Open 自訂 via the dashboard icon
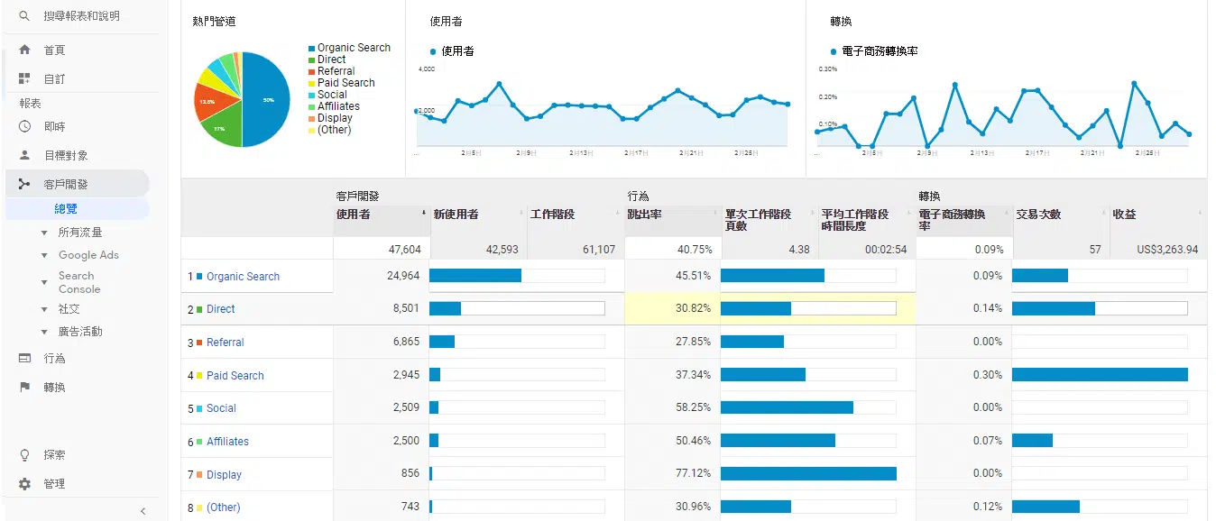The height and width of the screenshot is (521, 1216). point(24,78)
